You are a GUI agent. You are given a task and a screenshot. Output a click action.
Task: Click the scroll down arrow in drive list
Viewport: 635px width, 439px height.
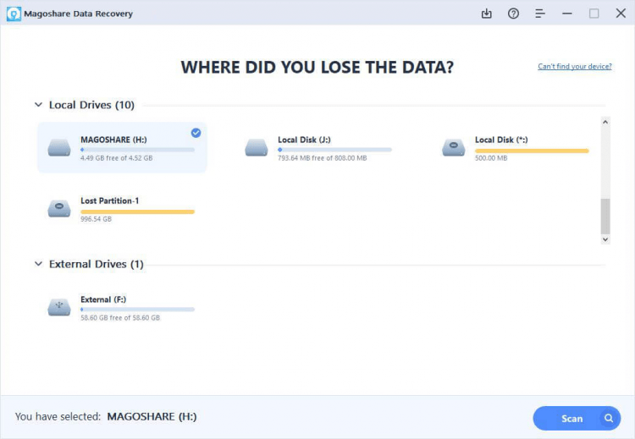click(605, 239)
